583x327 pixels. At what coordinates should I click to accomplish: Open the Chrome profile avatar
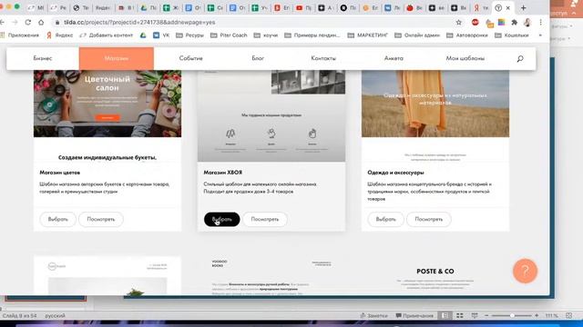coord(527,22)
